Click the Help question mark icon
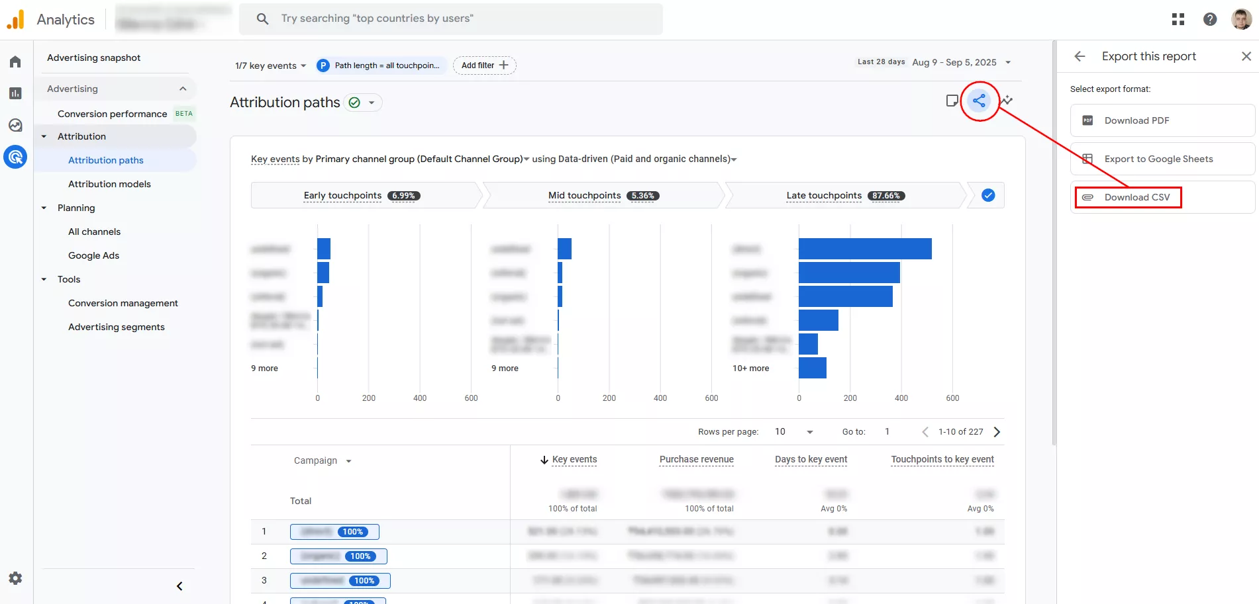This screenshot has width=1259, height=604. [1209, 19]
